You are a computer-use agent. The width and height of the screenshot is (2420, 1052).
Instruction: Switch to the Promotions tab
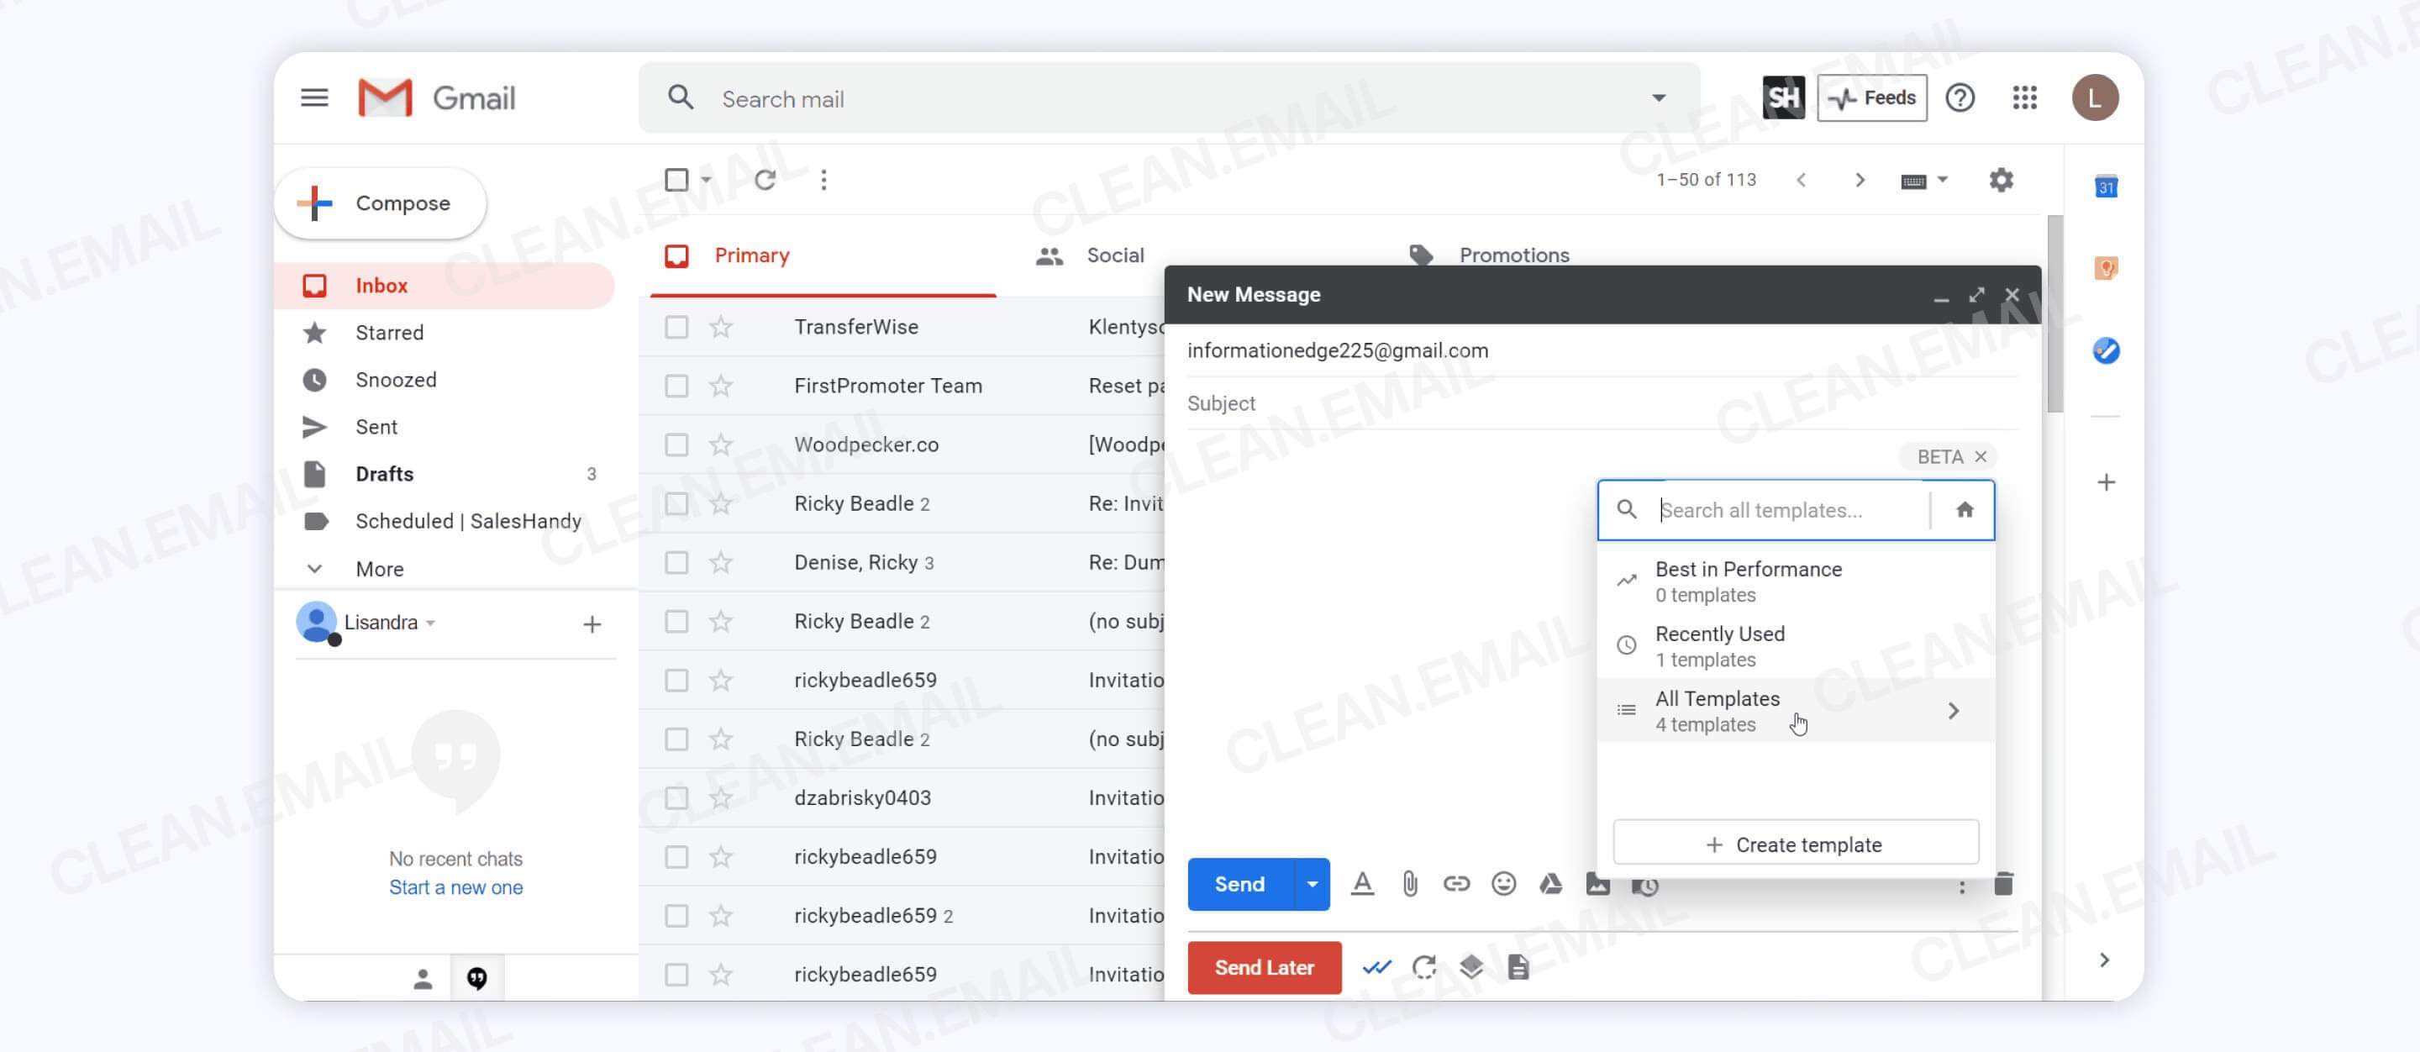[x=1512, y=255]
